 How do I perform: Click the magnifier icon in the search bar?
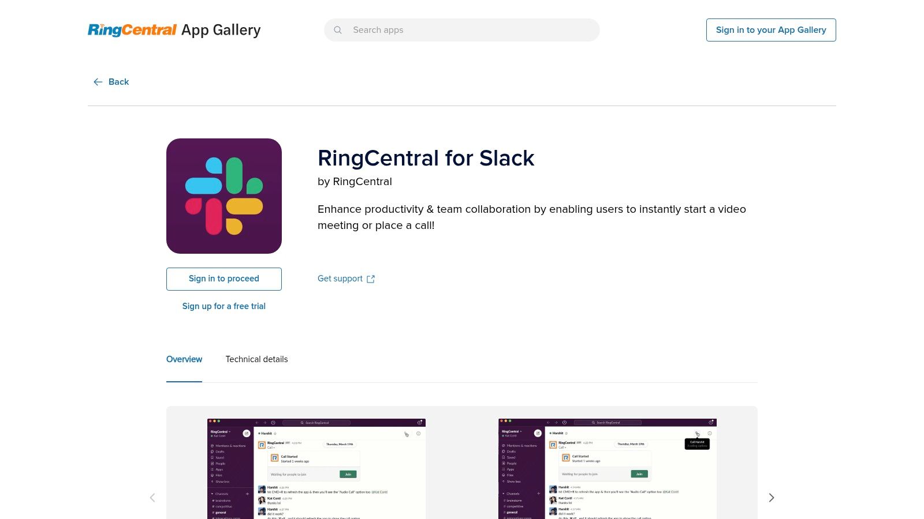338,29
